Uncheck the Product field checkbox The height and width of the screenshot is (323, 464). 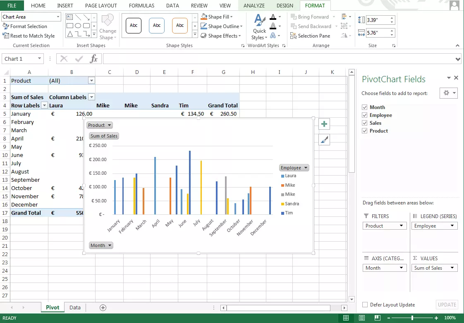click(x=365, y=131)
